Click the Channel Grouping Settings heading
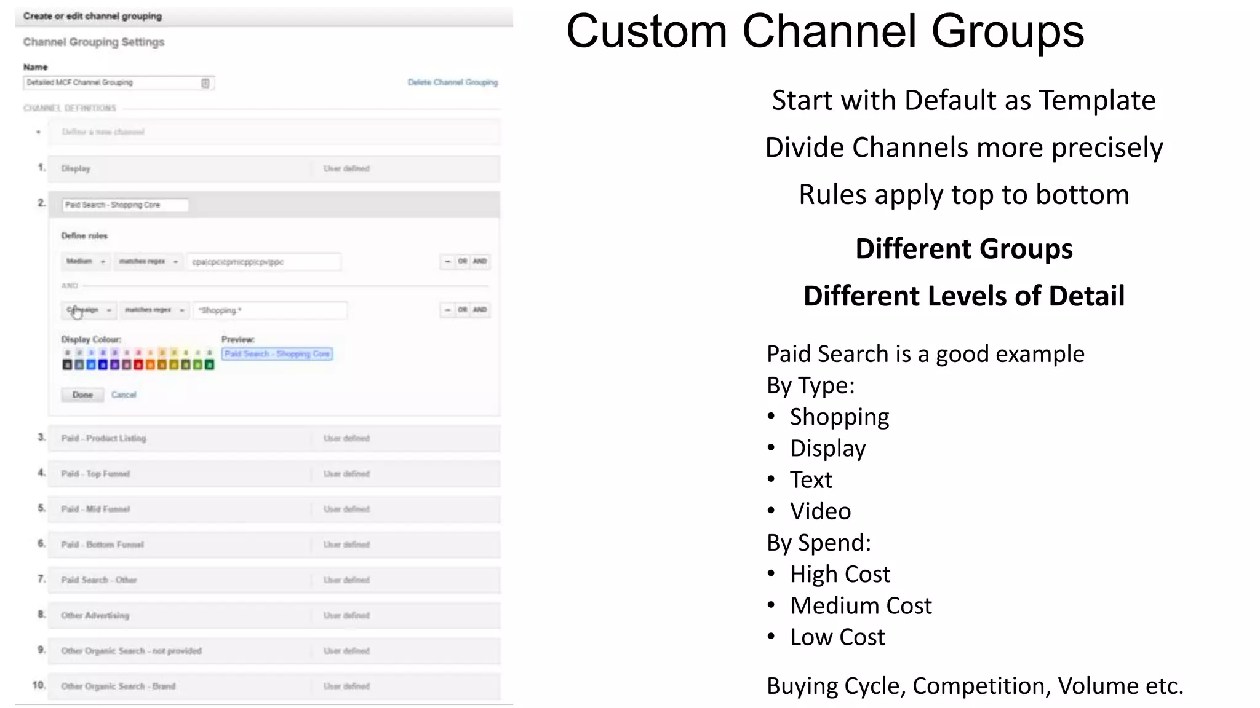The image size is (1260, 708). click(x=94, y=42)
